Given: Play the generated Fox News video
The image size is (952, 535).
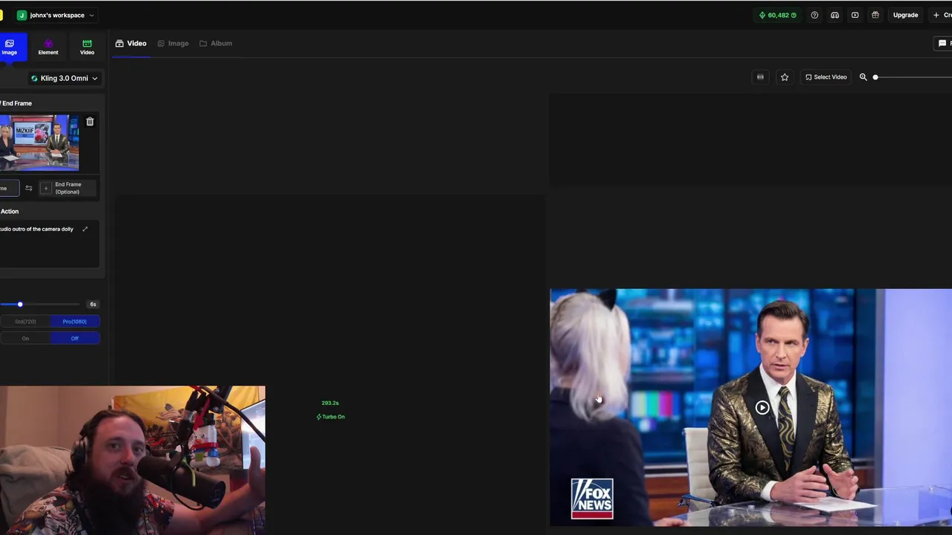Looking at the screenshot, I should coord(762,407).
